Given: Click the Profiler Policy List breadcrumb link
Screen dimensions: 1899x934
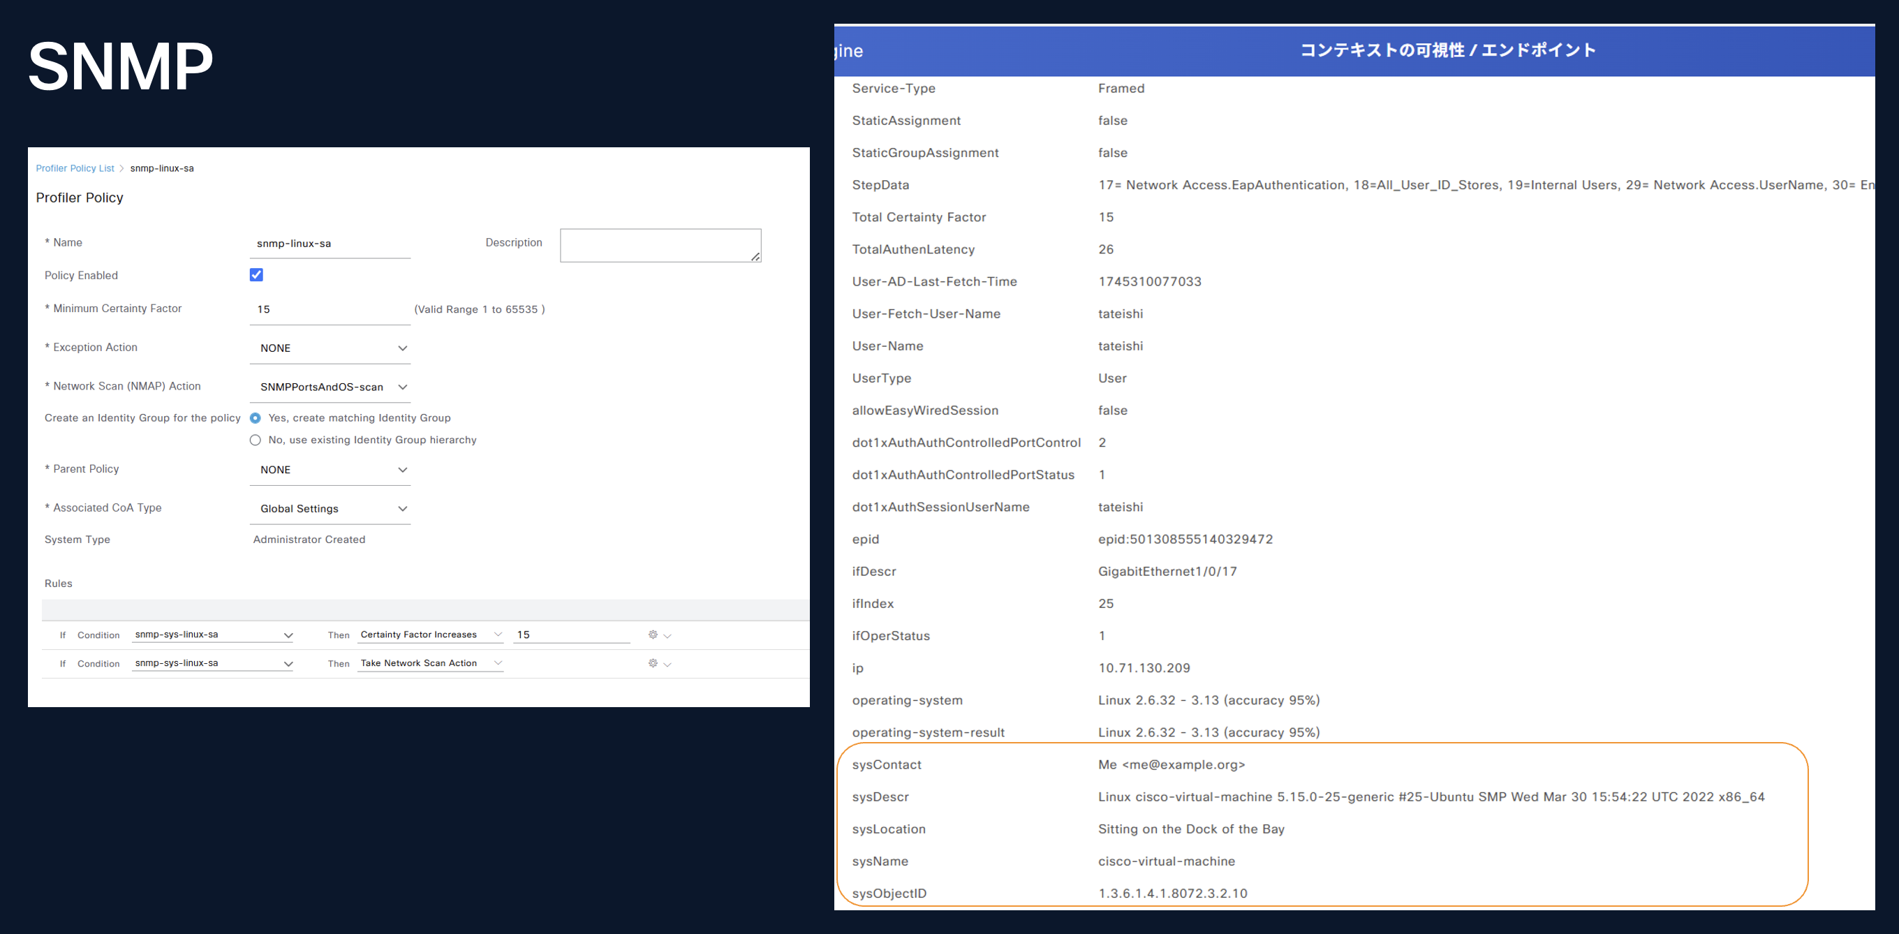Looking at the screenshot, I should [x=75, y=168].
